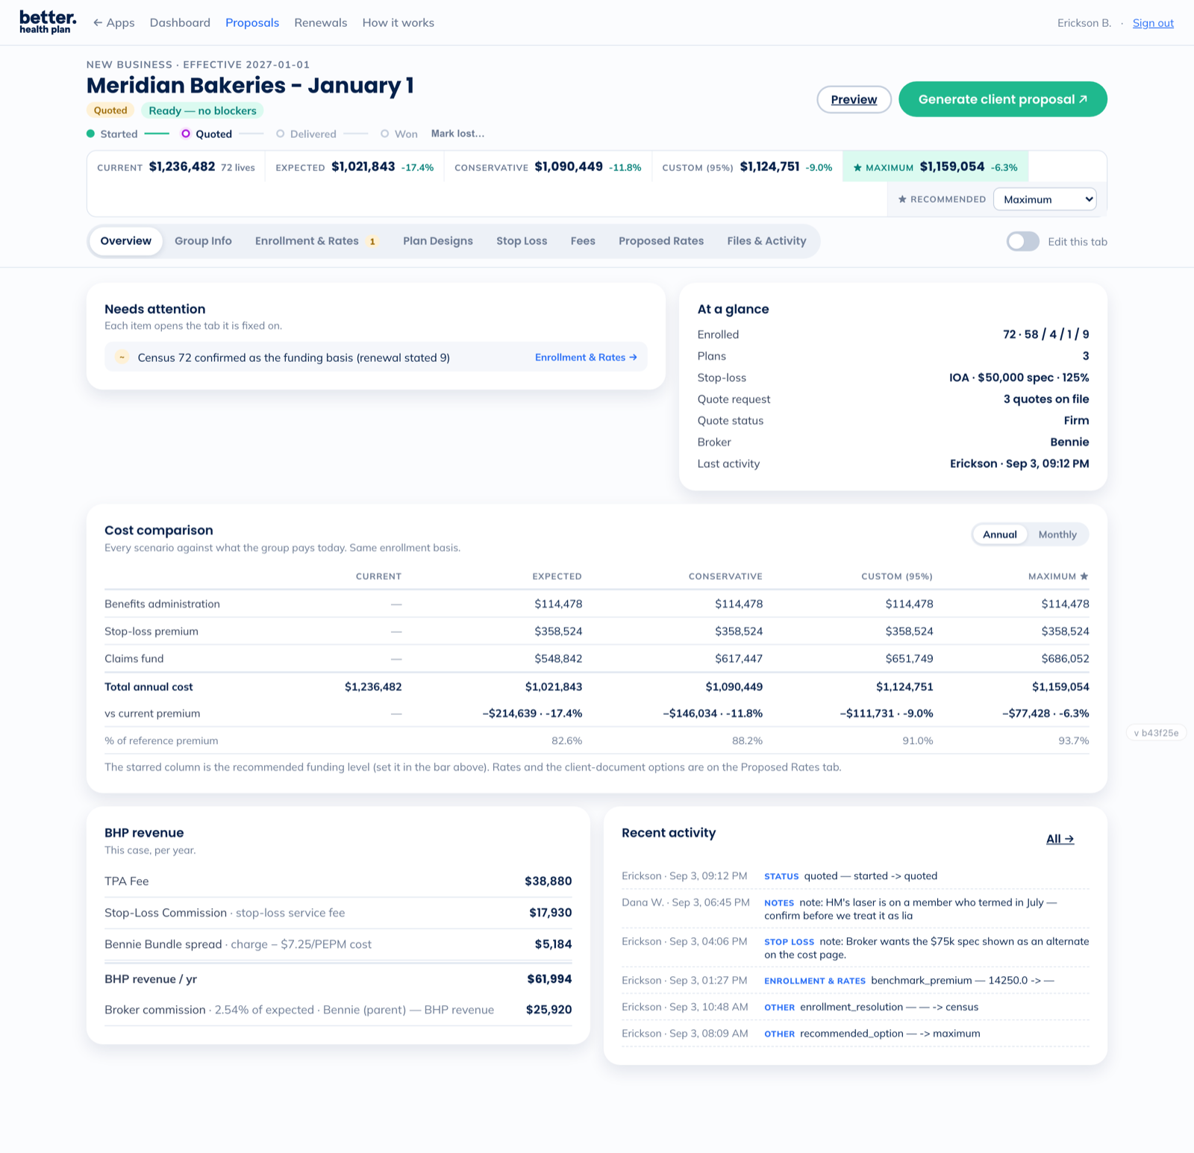Open the Mark lost… menu
The image size is (1194, 1153).
[457, 134]
